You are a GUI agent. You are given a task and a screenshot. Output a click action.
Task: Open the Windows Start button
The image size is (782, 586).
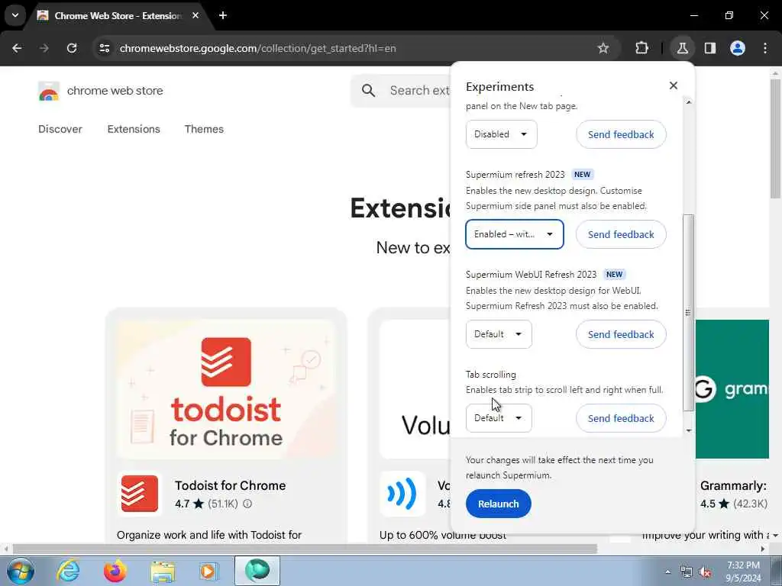[21, 571]
